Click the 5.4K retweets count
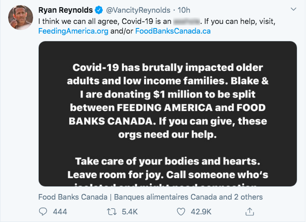Image resolution: width=306 pixels, height=222 pixels. coord(130,212)
